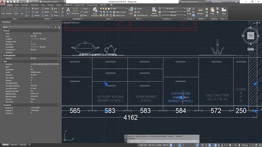Image resolution: width=262 pixels, height=147 pixels.
Task: Click the command line input field
Action: (163, 142)
